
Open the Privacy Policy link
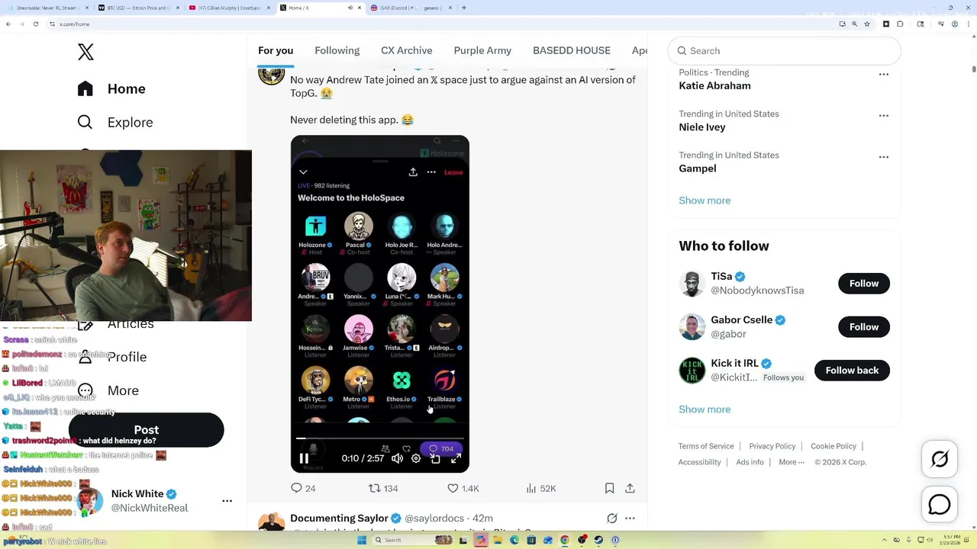click(772, 446)
